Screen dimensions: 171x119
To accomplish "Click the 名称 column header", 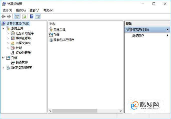I will (53, 24).
